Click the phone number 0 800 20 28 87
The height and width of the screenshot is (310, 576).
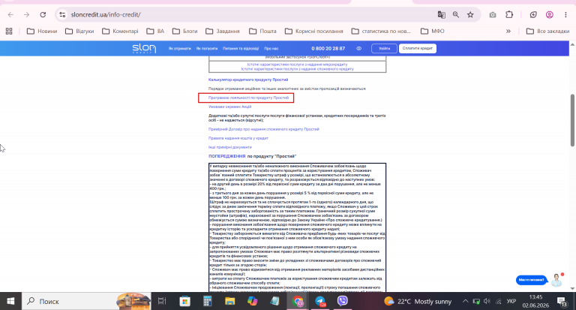[x=328, y=49]
